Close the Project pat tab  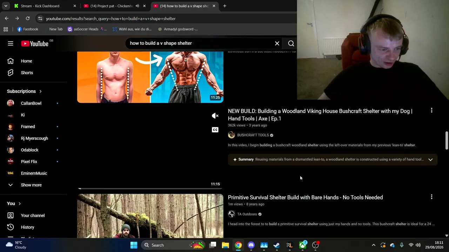[x=144, y=6]
